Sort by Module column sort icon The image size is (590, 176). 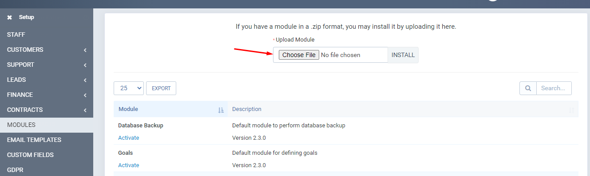[221, 110]
